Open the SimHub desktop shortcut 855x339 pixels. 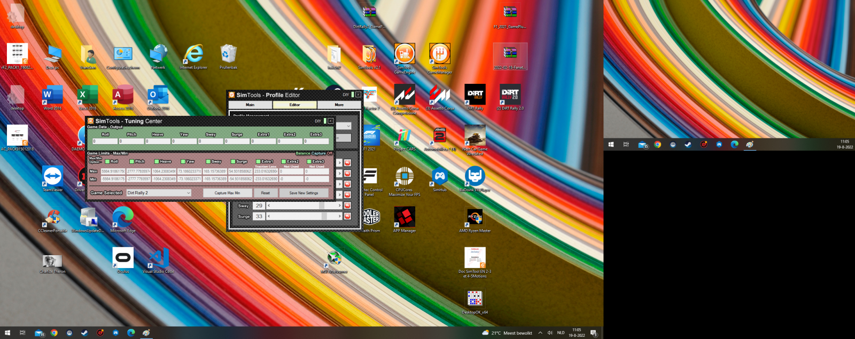pyautogui.click(x=440, y=176)
